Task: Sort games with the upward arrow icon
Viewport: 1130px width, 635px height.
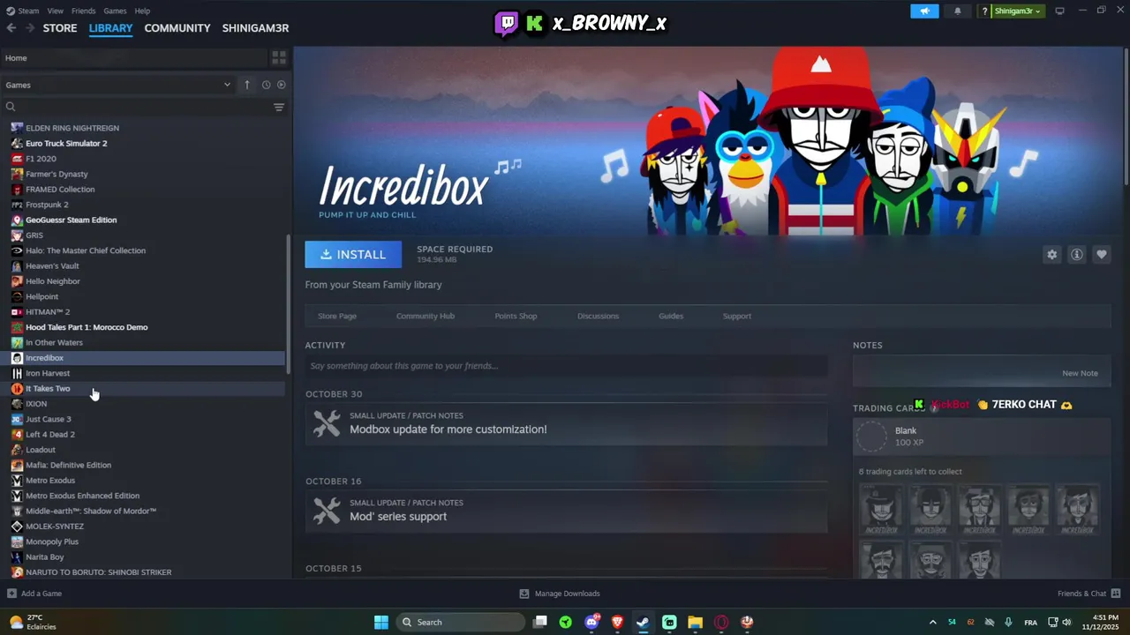Action: tap(247, 85)
